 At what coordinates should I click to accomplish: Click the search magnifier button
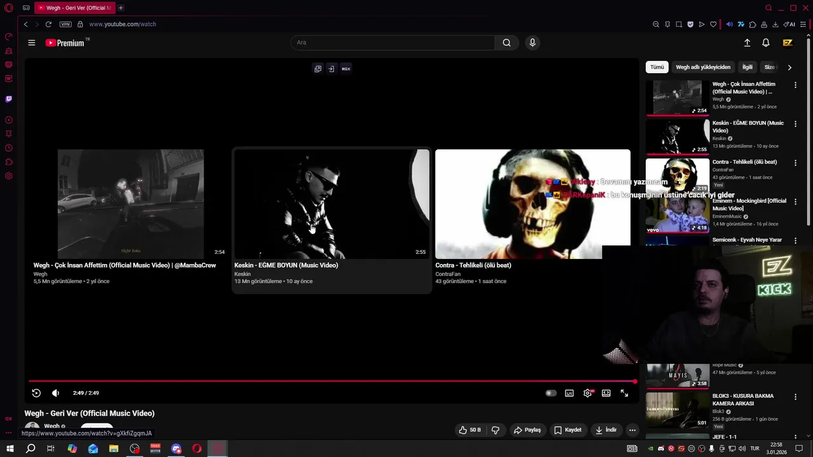point(506,43)
